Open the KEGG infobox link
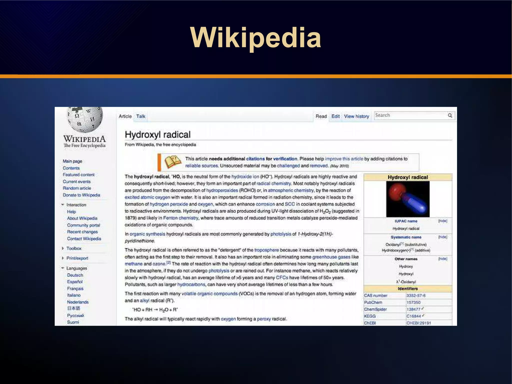 [370, 316]
